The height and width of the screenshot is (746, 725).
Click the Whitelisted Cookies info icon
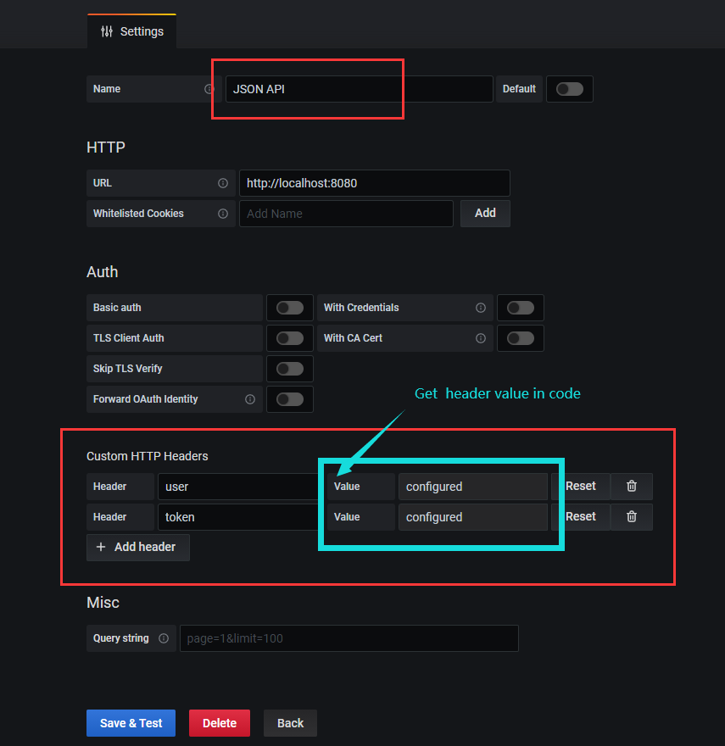tap(223, 214)
